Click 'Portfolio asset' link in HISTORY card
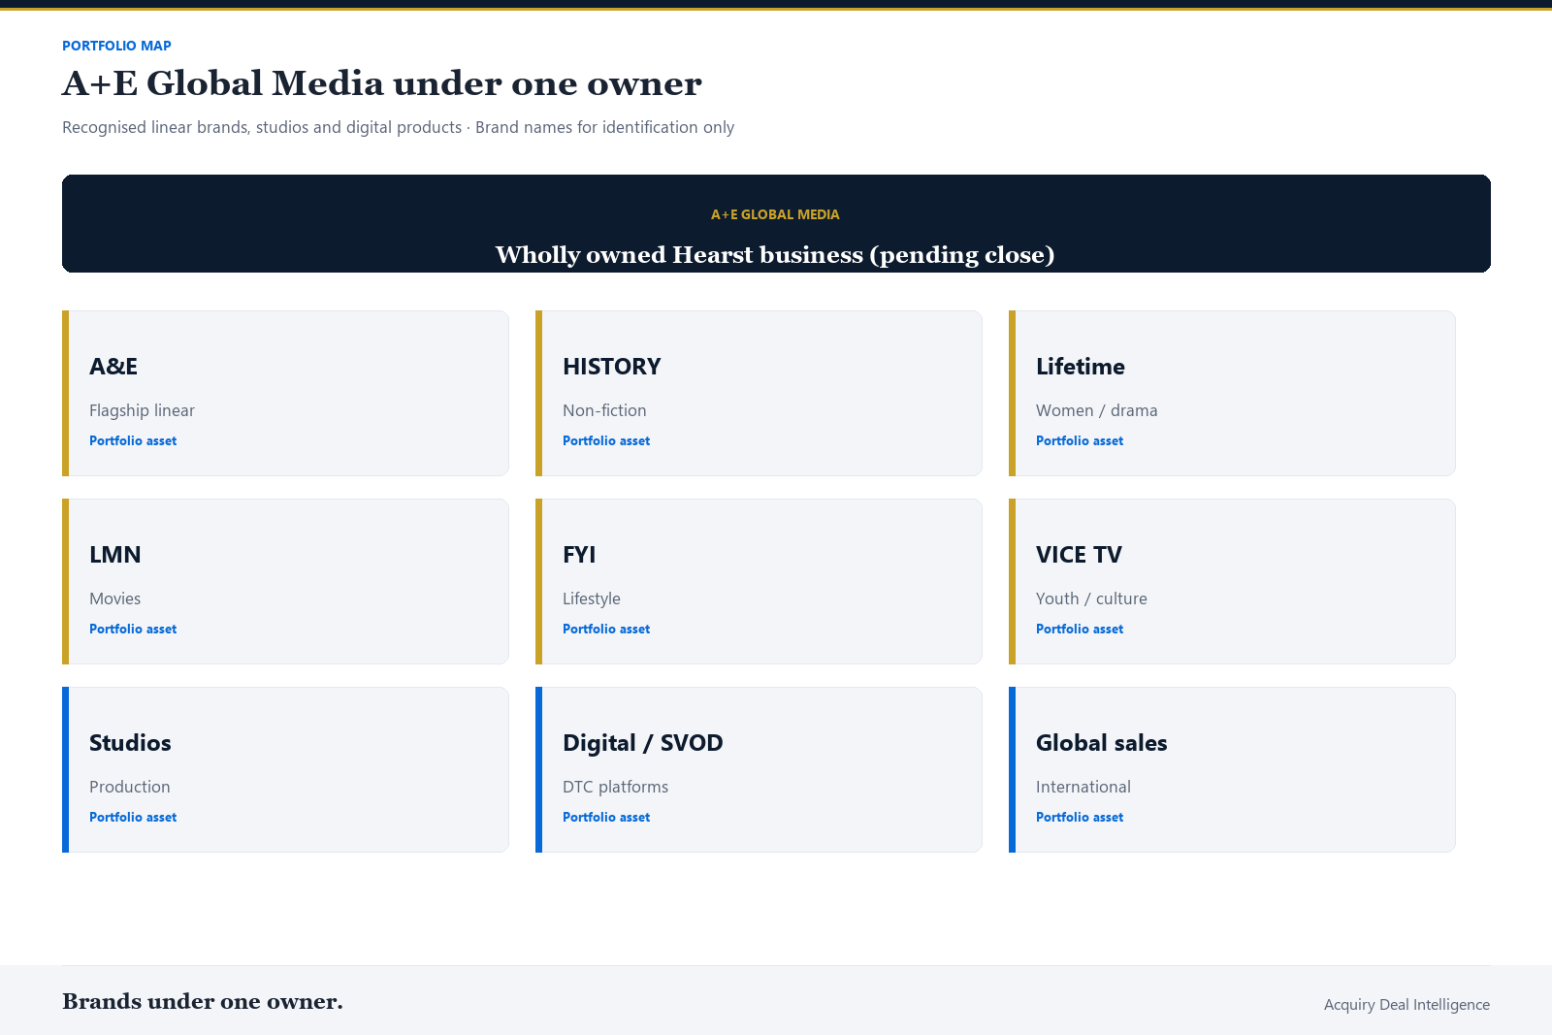This screenshot has height=1035, width=1552. click(606, 440)
